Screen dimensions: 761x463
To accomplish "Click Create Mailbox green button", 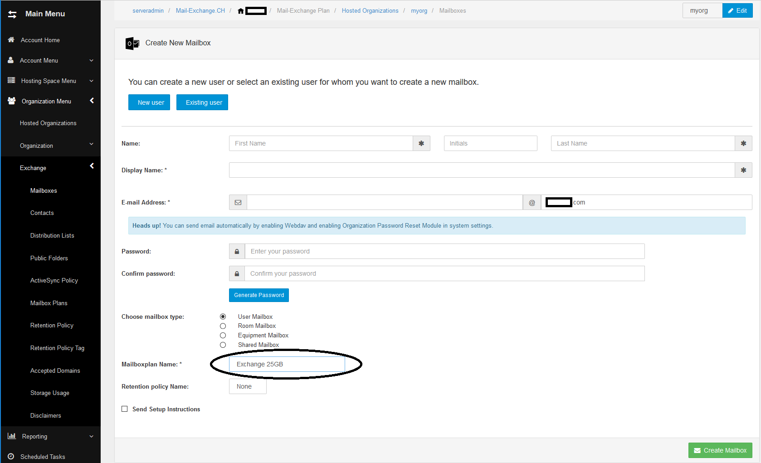I will click(x=720, y=450).
